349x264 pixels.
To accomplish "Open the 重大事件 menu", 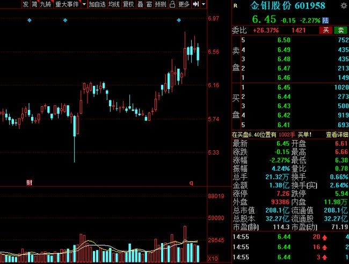I will point(67,4).
